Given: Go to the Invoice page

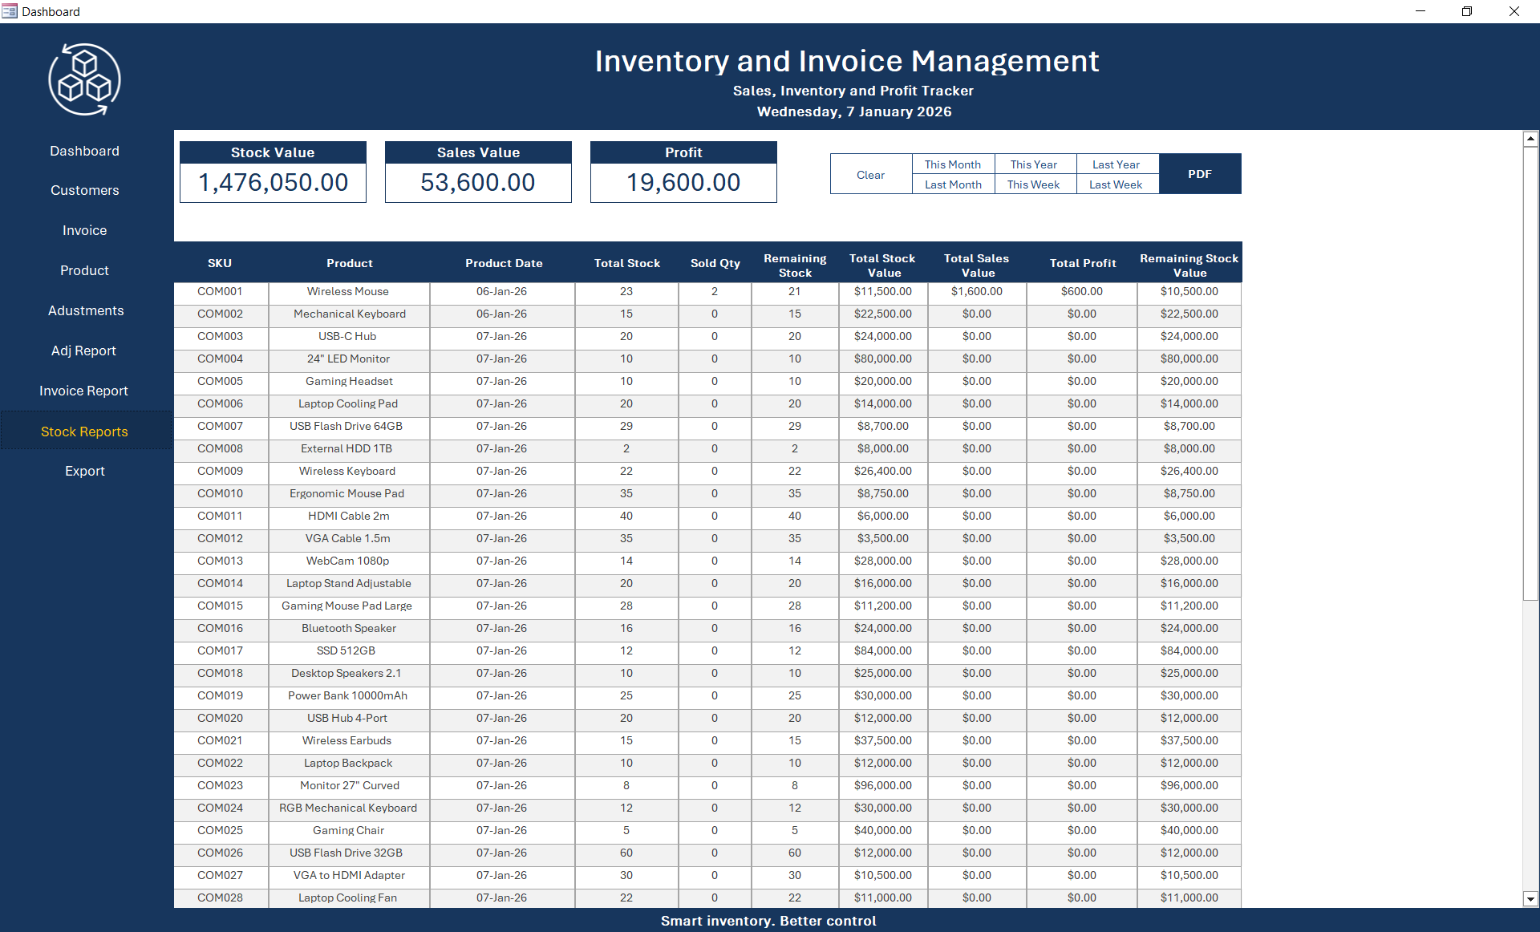Looking at the screenshot, I should 84,230.
